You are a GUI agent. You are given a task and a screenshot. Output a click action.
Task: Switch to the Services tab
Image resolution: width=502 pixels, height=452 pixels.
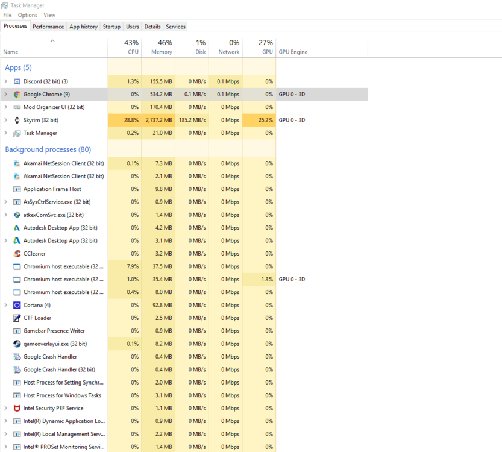click(x=176, y=27)
